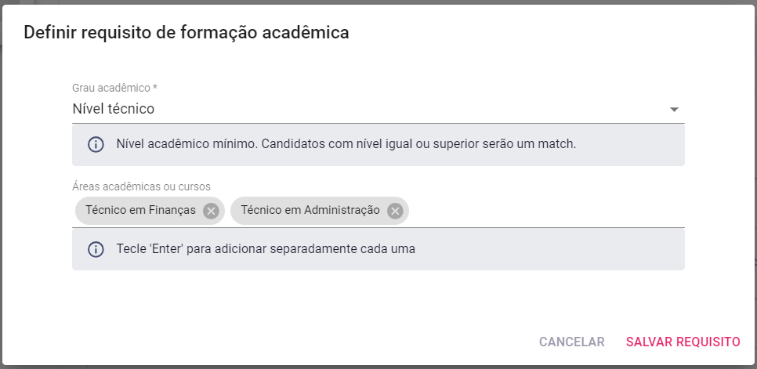757x369 pixels.
Task: Select the Técnico em Administração chip label
Action: click(310, 210)
